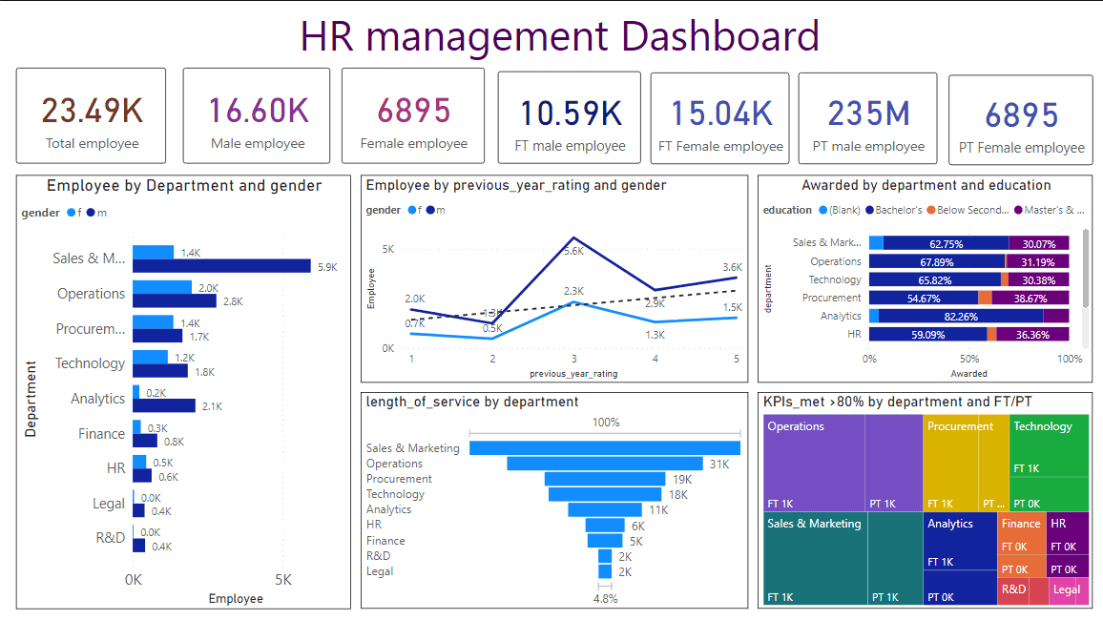Click female legend marker in Department chart

pos(69,214)
